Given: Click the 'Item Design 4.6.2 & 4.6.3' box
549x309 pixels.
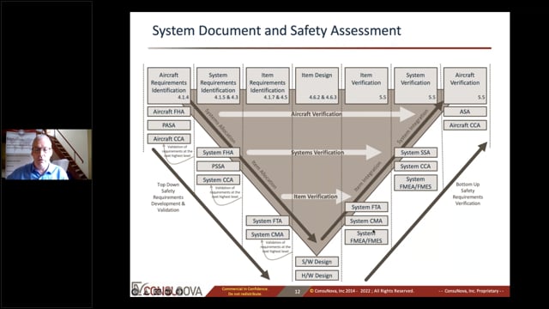Looking at the screenshot, I should pyautogui.click(x=317, y=86).
